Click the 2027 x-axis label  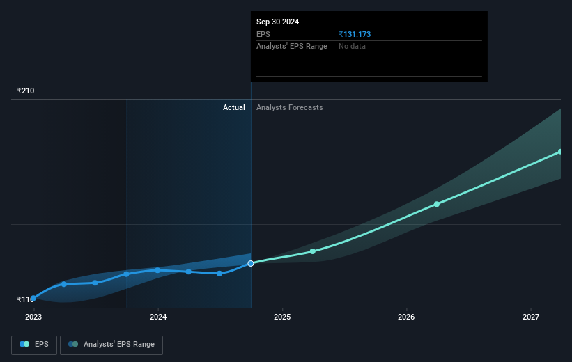coord(530,317)
